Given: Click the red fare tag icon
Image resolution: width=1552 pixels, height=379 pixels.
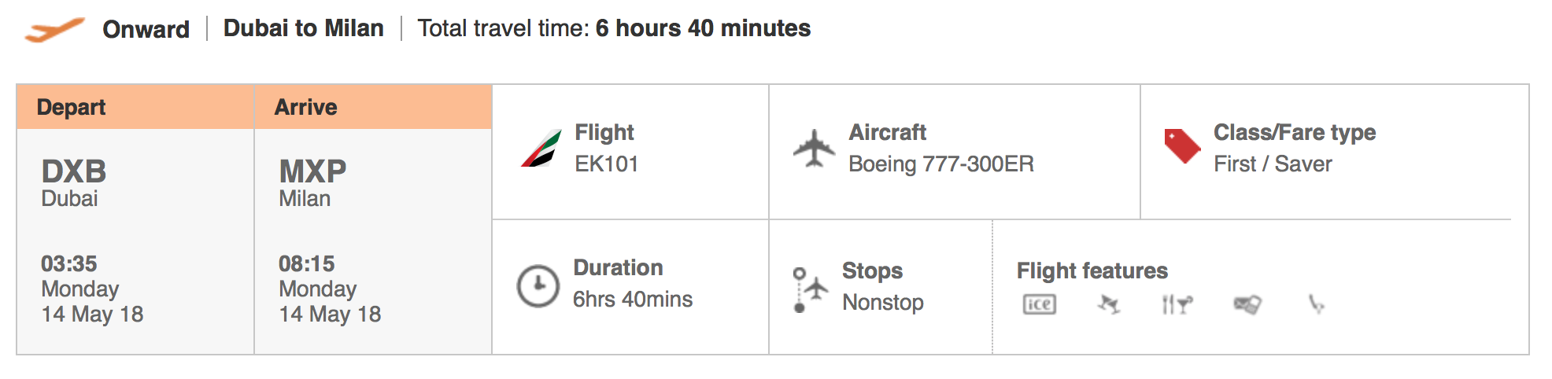Looking at the screenshot, I should (x=1182, y=146).
